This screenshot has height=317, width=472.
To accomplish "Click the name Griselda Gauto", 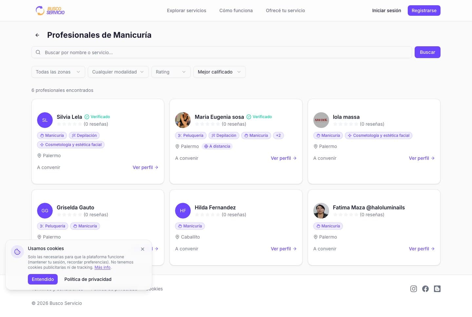I will [x=75, y=207].
